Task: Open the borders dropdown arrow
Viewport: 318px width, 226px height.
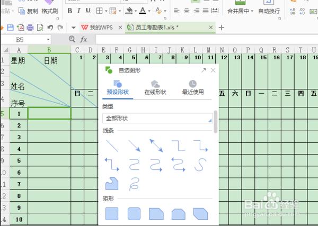Action: [106, 11]
